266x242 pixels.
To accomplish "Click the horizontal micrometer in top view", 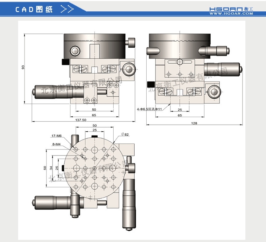I will click(51, 201).
